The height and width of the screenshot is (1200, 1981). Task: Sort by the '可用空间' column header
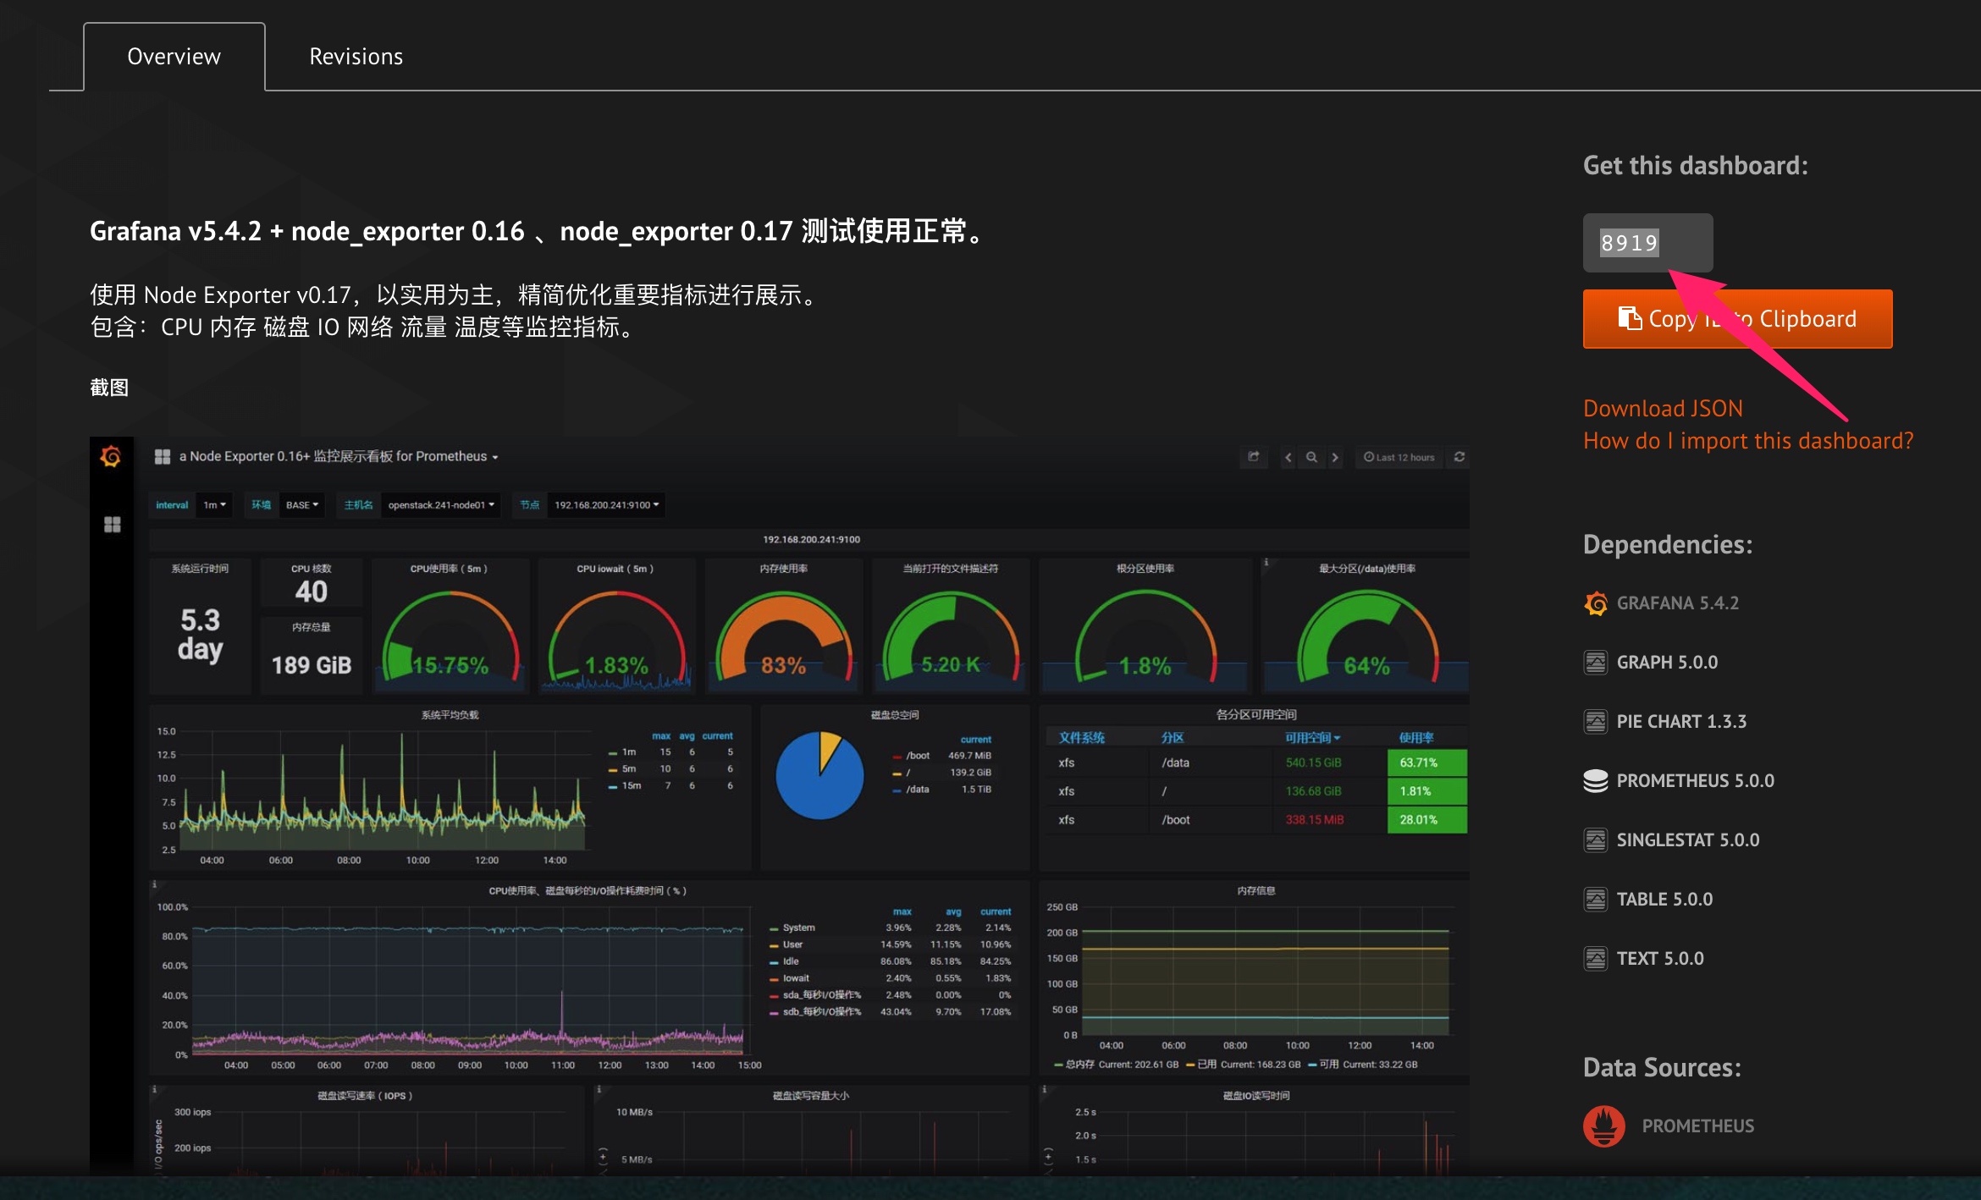(1312, 738)
